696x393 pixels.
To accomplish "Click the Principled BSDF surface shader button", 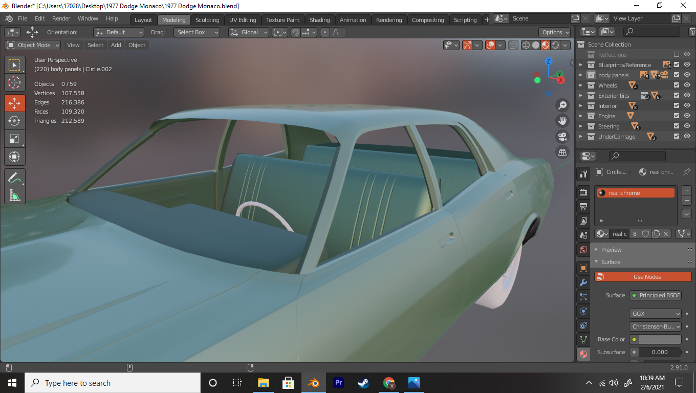I will (655, 295).
